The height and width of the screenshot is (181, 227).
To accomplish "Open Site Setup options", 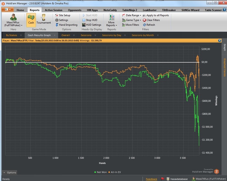I will 63,15.
